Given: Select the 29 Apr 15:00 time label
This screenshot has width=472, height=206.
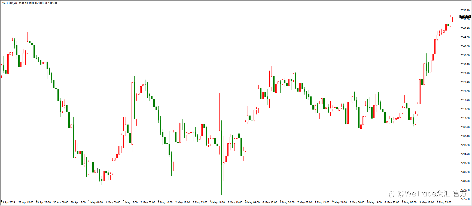Looking at the screenshot, I should click(x=26, y=202).
